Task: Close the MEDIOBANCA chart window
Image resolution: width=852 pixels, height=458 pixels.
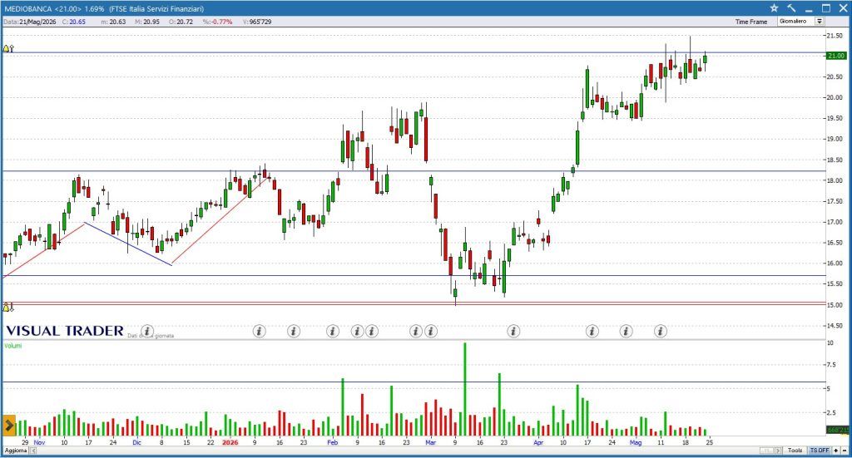Action: (843, 8)
